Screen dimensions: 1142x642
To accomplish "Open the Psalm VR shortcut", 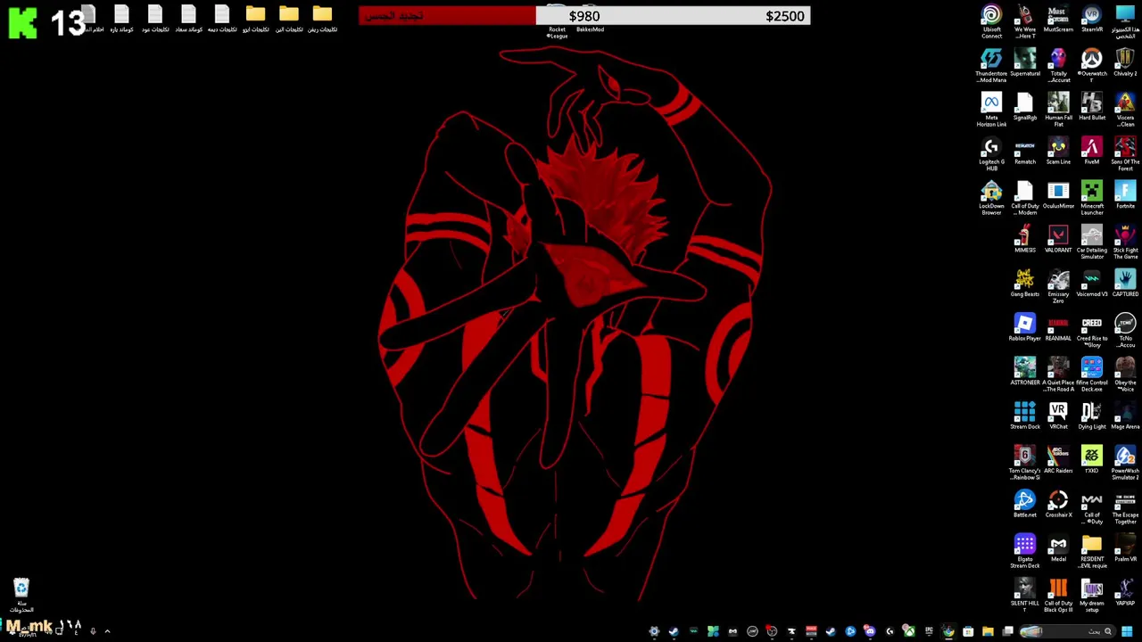I will pos(1124,549).
